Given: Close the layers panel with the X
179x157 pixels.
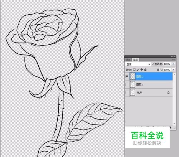Looking at the screenshot, I should (175, 57).
